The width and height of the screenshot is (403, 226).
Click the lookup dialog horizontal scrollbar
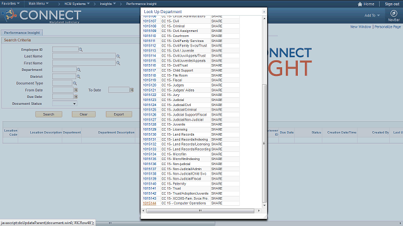click(x=200, y=211)
